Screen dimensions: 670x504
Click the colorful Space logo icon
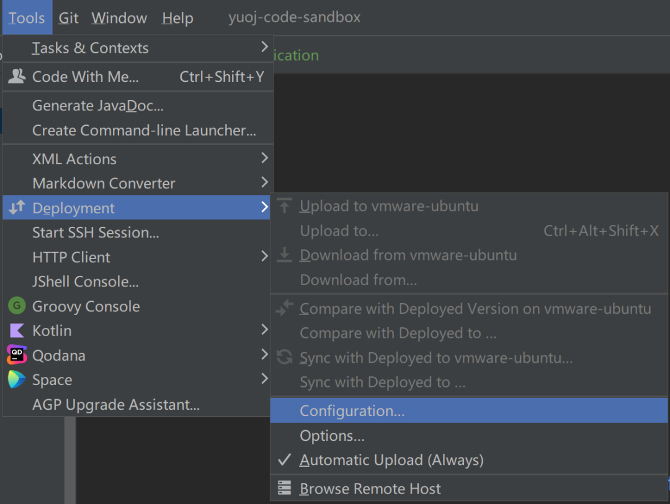click(17, 380)
